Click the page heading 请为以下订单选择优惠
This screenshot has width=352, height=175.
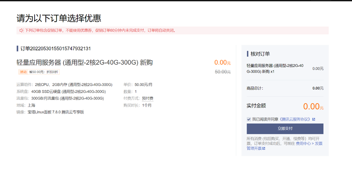(59, 18)
